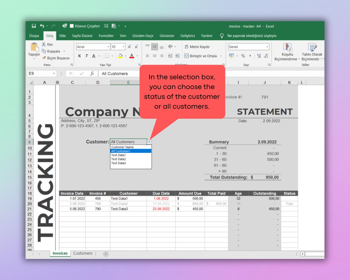Open Koşullu Biçimlendirme conditional formatting
This screenshot has width=350, height=280.
click(288, 52)
